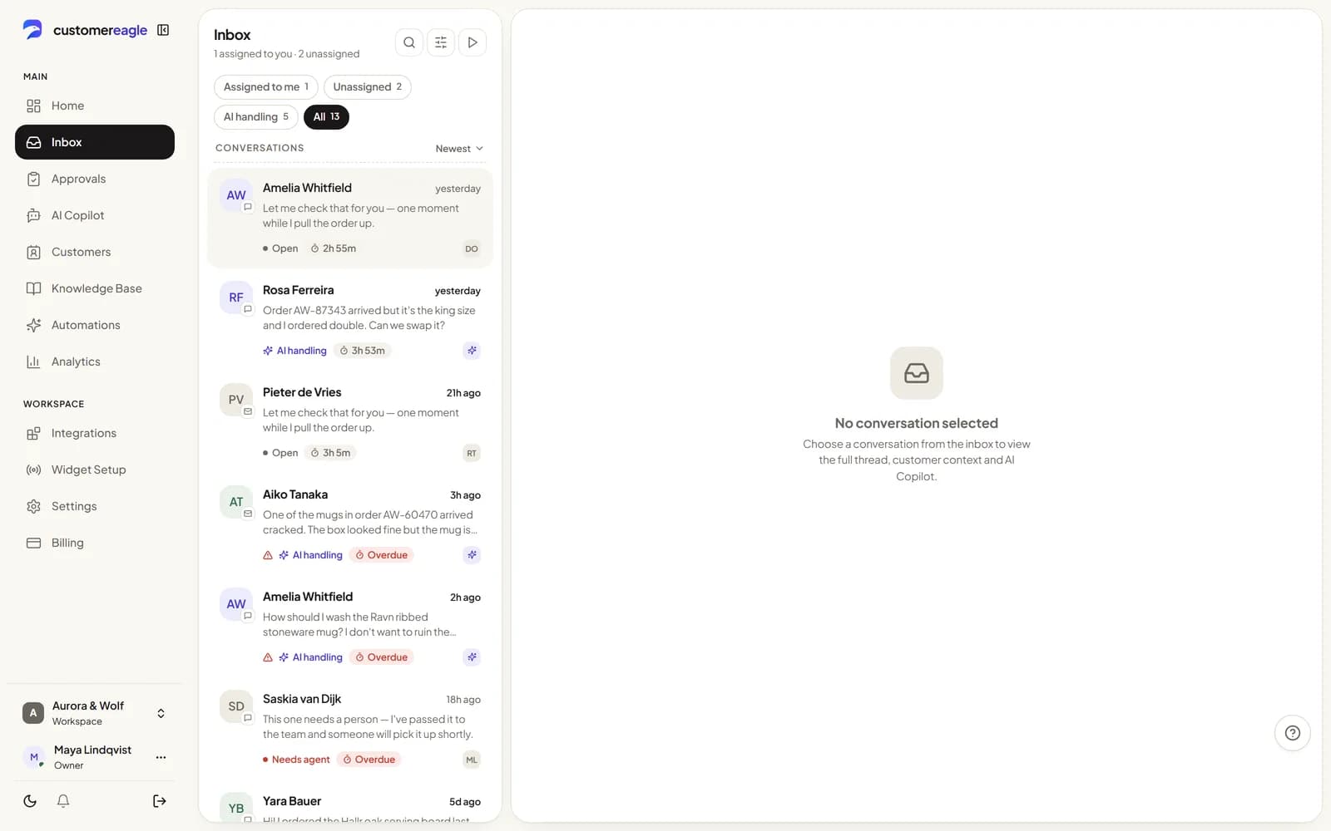This screenshot has height=831, width=1331.
Task: Click the RT assignee badge
Action: (x=472, y=453)
